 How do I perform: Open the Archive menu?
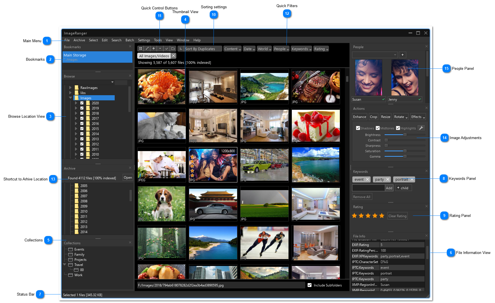tap(79, 40)
